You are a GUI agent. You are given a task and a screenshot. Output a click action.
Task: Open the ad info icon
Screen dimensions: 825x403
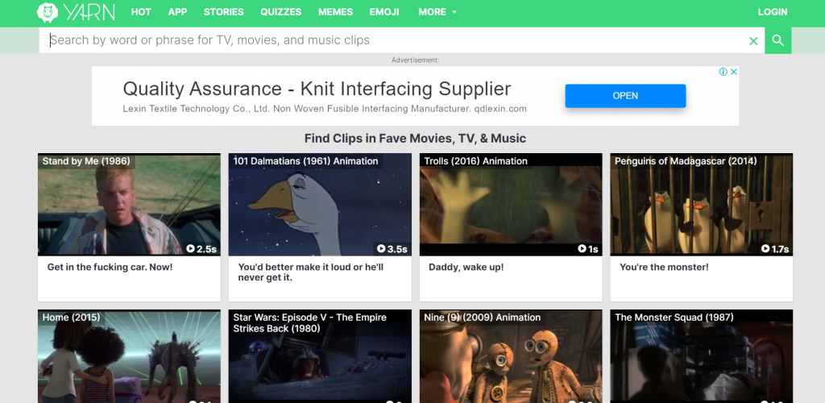click(723, 72)
